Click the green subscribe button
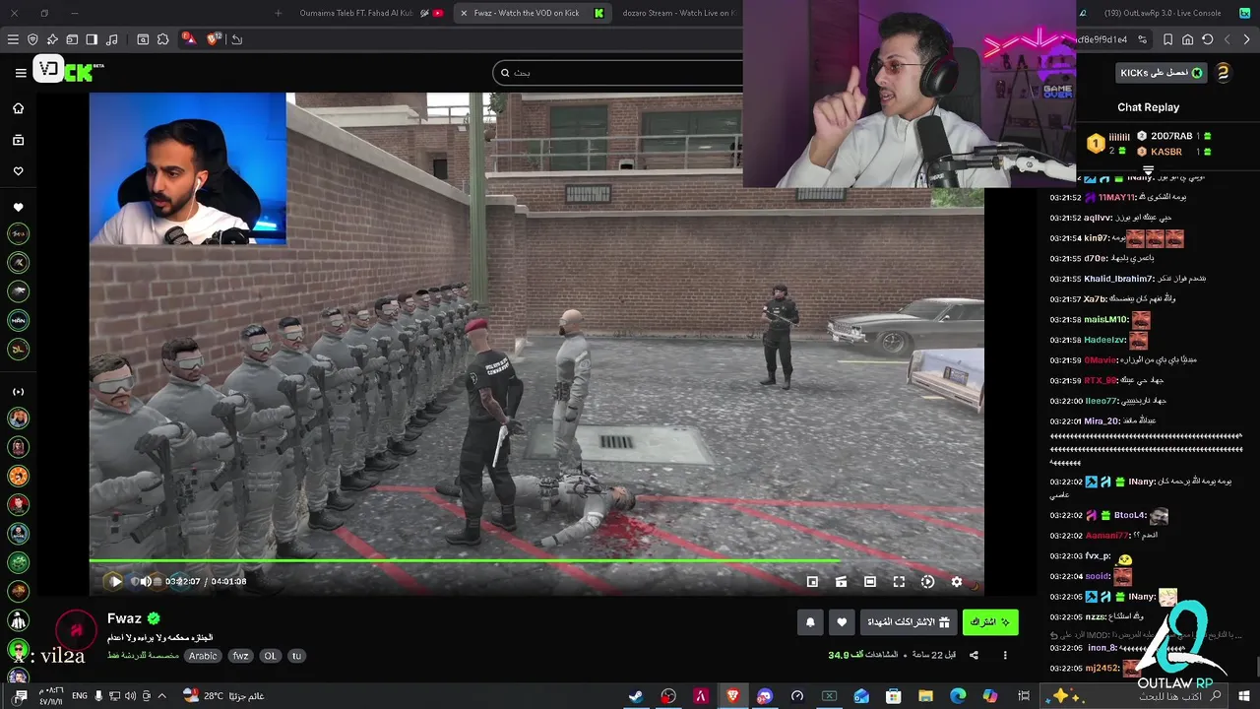The width and height of the screenshot is (1260, 709). [x=990, y=622]
